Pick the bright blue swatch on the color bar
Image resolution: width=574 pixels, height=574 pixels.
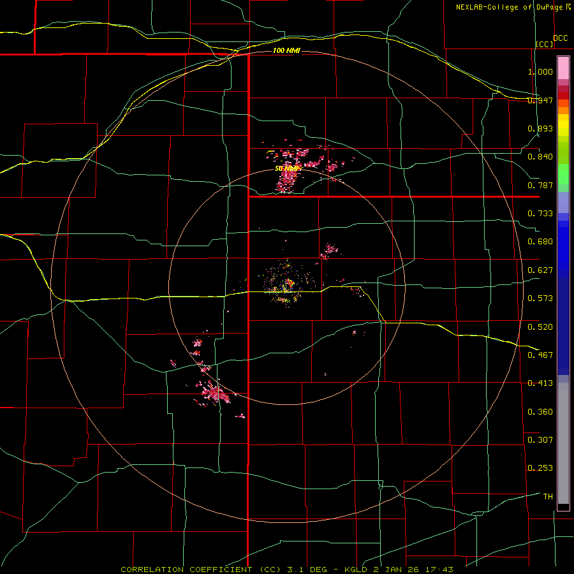[563, 249]
